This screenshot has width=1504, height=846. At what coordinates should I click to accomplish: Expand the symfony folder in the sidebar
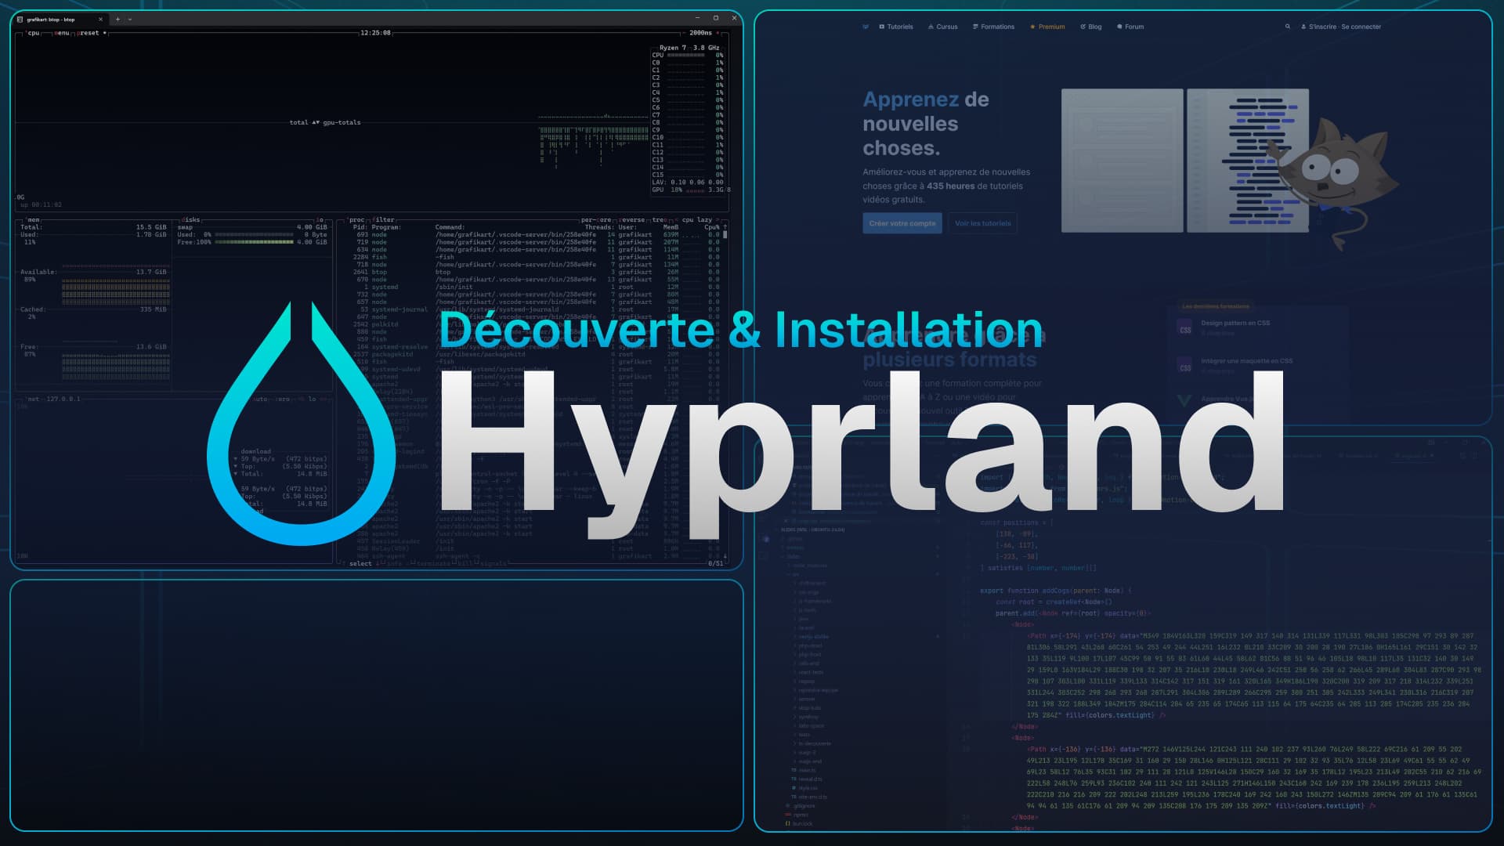pos(808,717)
